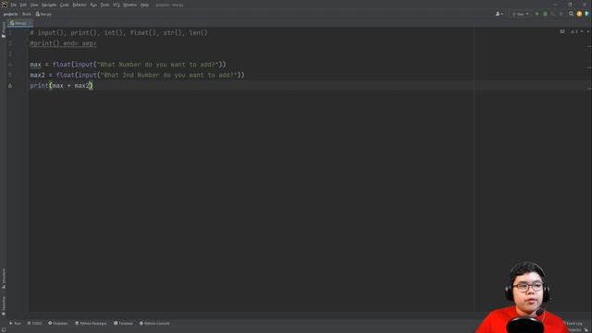
Task: Click the warnings count inspection indicator
Action: (574, 31)
